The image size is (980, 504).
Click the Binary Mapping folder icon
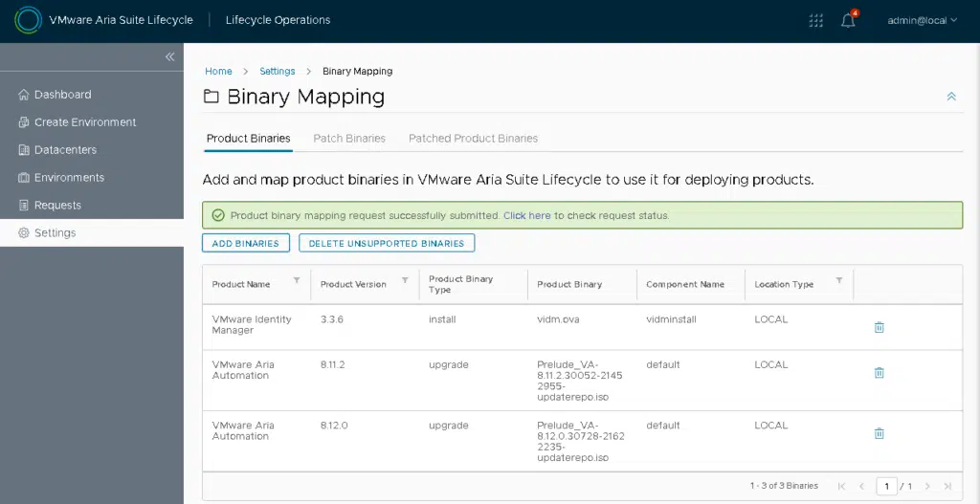click(x=212, y=97)
